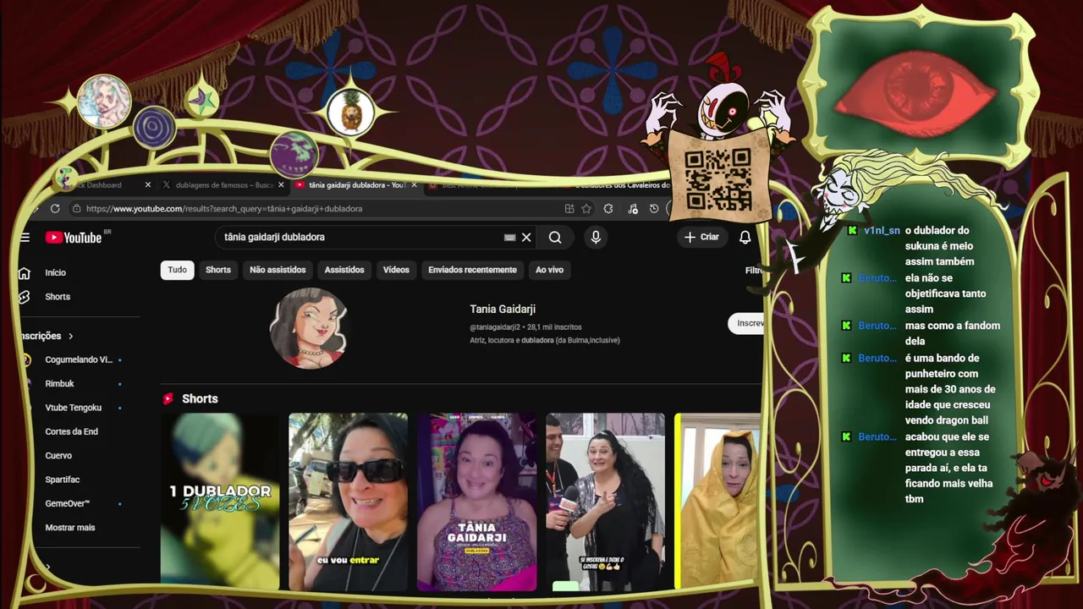Play the 'Tânia Gaidarji' pink dress short
The width and height of the screenshot is (1083, 609).
coord(476,501)
